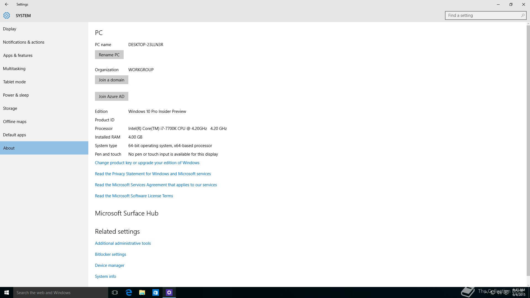
Task: Open Change product key or upgrade link
Action: pos(147,163)
